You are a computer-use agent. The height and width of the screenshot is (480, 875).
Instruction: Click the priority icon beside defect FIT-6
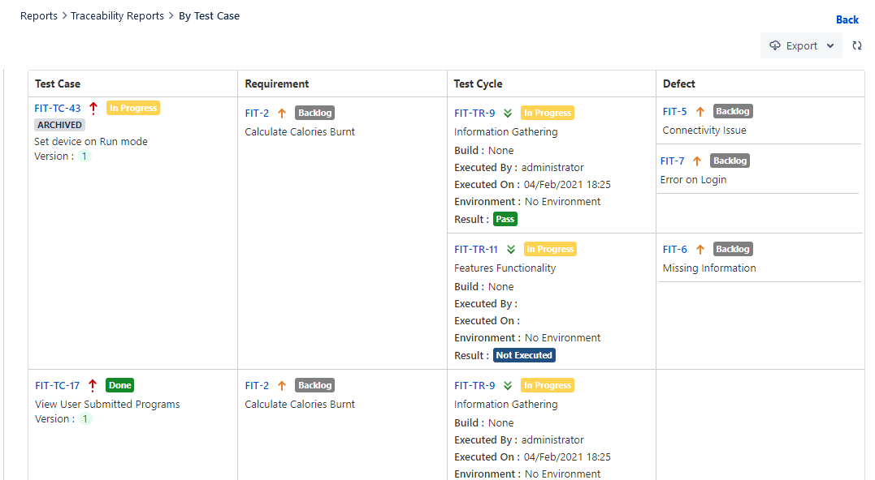700,248
